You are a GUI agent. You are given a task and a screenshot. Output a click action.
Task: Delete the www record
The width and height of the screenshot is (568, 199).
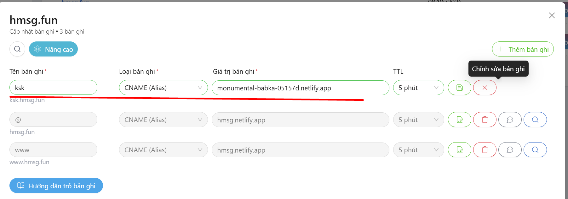[x=485, y=150]
